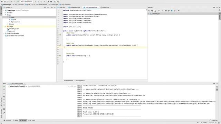Click the Open folder icon in main toolbar

tap(2, 1)
